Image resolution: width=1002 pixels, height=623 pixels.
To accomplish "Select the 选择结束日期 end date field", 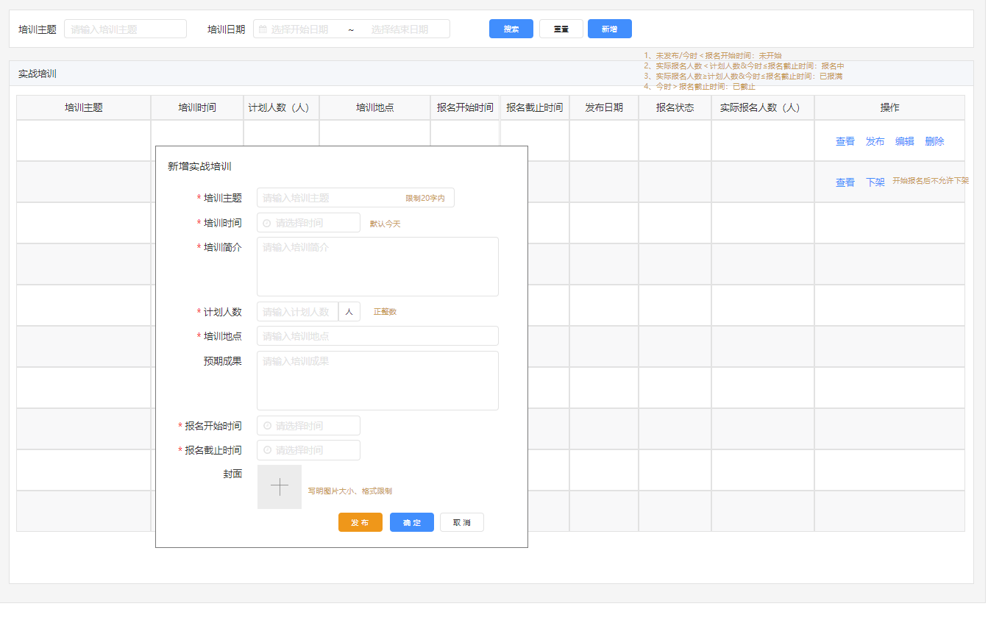I will [399, 29].
